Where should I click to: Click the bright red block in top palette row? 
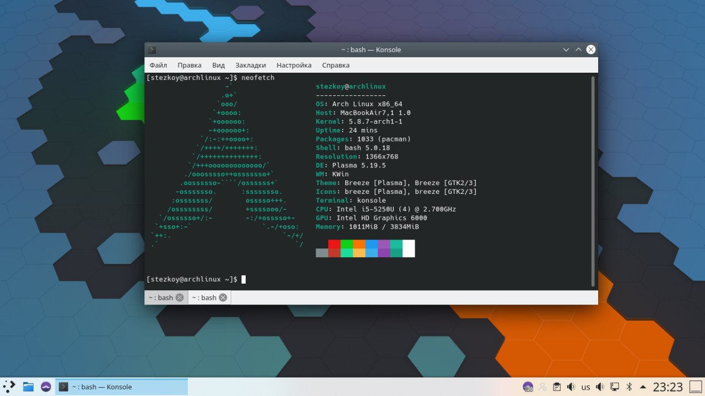click(334, 244)
